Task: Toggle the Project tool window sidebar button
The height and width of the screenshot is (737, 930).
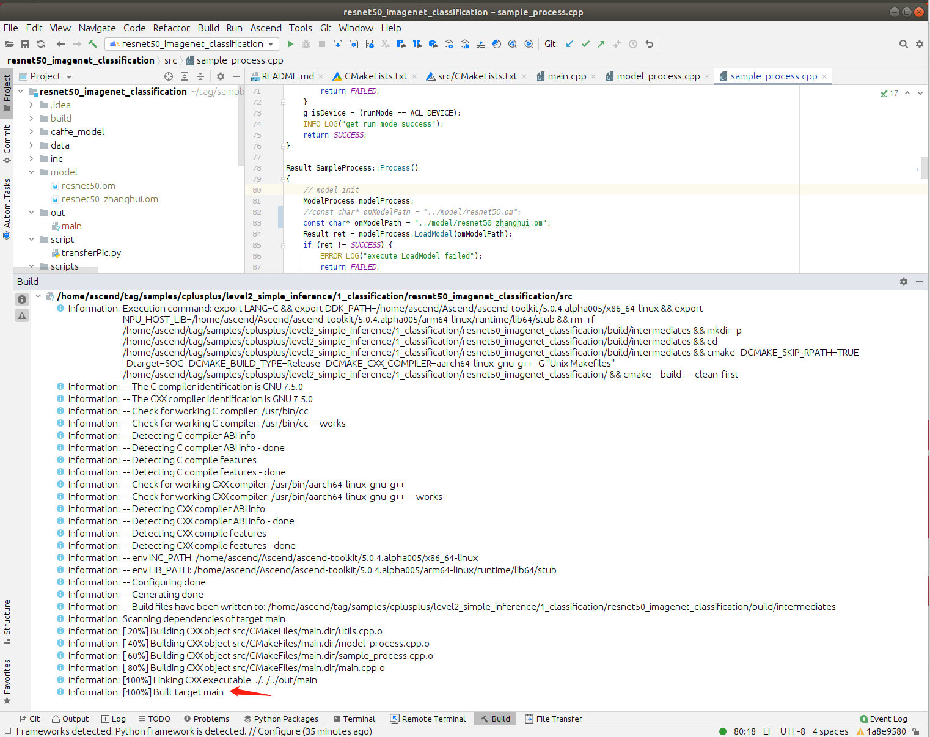Action: pos(7,92)
